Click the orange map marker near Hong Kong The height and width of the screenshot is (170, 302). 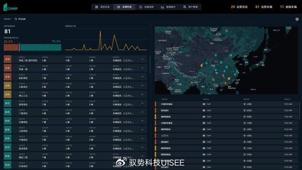[226, 83]
